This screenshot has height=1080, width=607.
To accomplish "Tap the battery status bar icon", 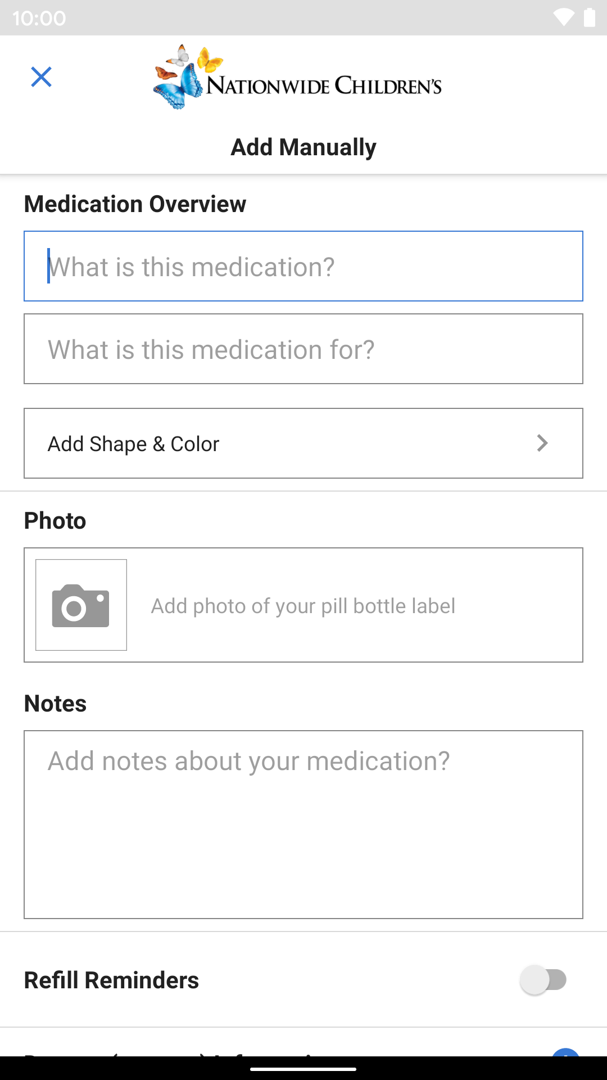I will pyautogui.click(x=589, y=17).
